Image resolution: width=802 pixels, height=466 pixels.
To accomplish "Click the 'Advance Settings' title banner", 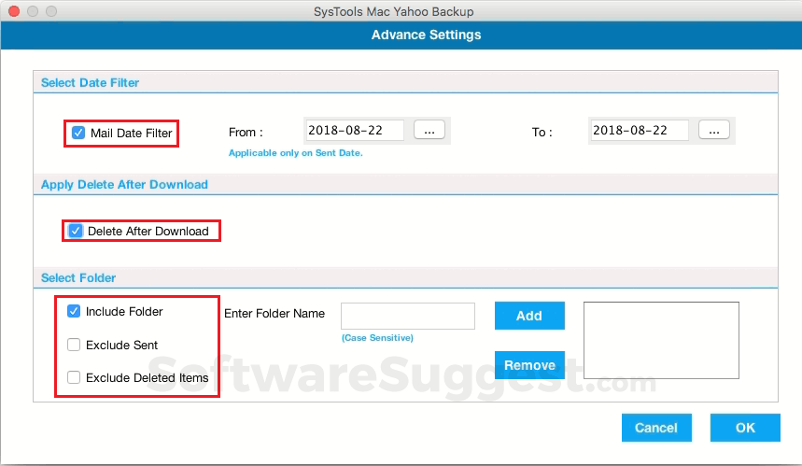I will [x=426, y=35].
